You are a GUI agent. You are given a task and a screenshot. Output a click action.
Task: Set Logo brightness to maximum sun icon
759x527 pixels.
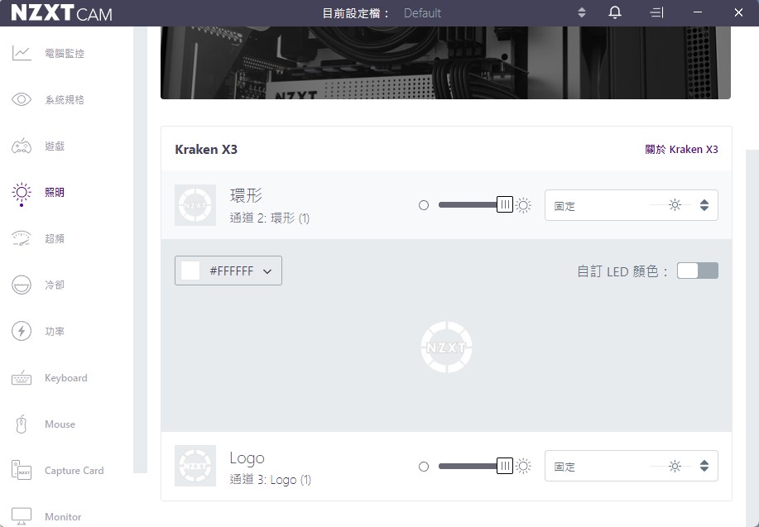[523, 466]
